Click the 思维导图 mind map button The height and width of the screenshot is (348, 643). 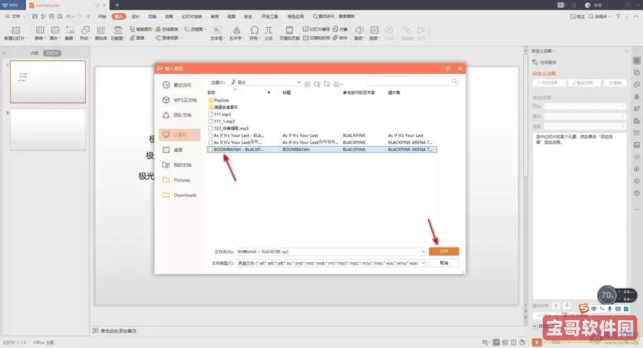[168, 38]
